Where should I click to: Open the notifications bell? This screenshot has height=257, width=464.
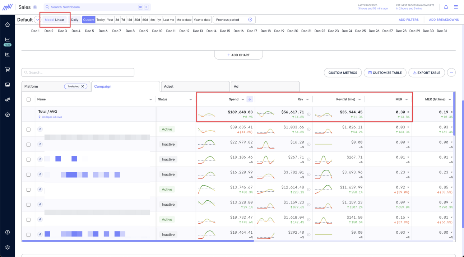click(x=446, y=7)
